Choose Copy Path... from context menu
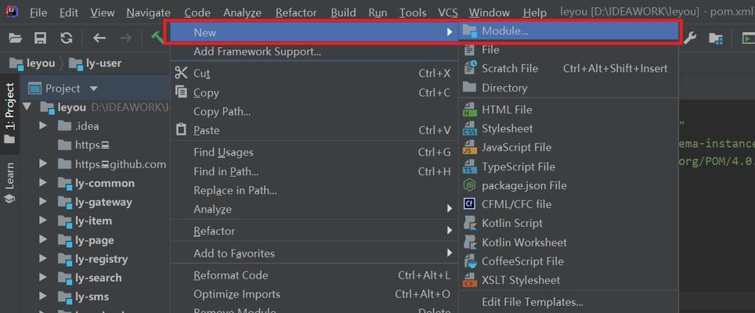The image size is (755, 313). (x=314, y=112)
